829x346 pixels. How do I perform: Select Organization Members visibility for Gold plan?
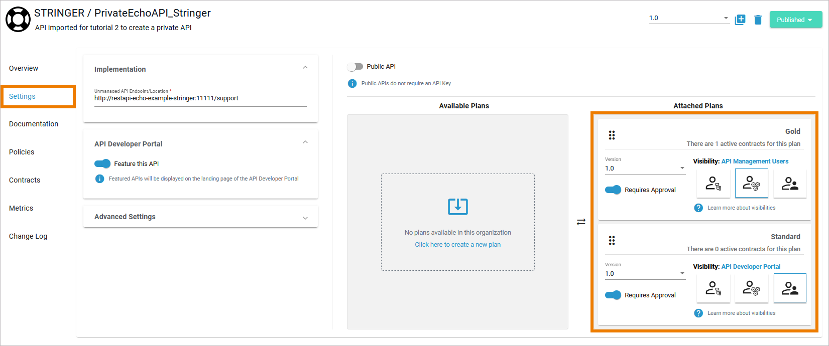tap(714, 184)
